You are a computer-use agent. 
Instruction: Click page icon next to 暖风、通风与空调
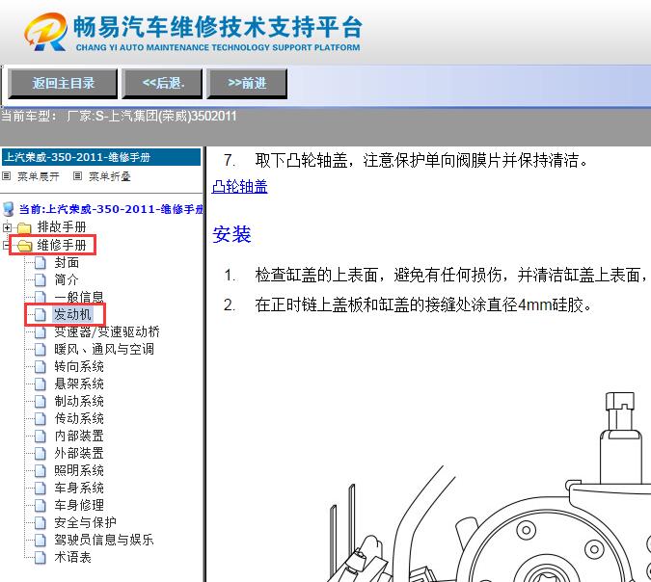(41, 350)
